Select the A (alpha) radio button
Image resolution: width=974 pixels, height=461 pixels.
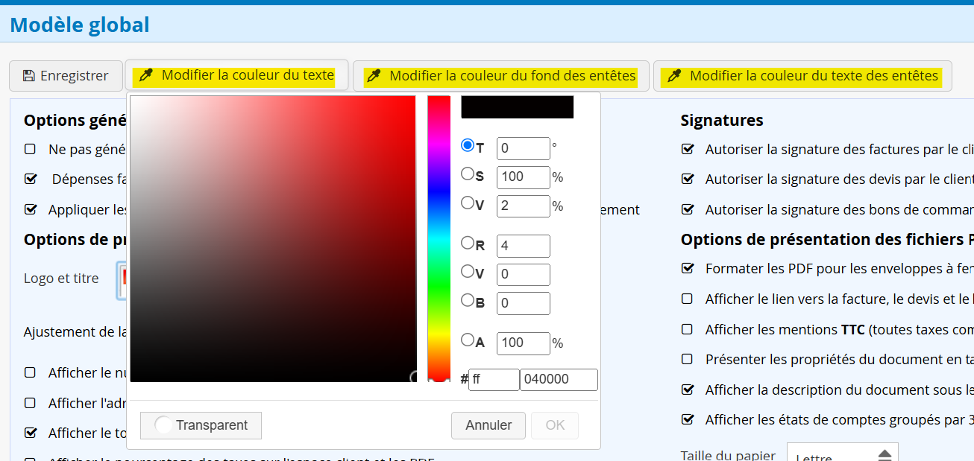[x=468, y=340]
